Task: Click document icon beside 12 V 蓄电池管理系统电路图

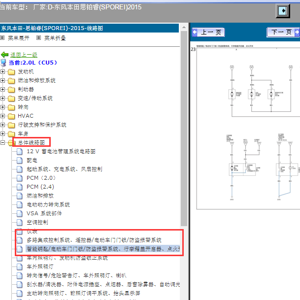Action: click(x=20, y=152)
